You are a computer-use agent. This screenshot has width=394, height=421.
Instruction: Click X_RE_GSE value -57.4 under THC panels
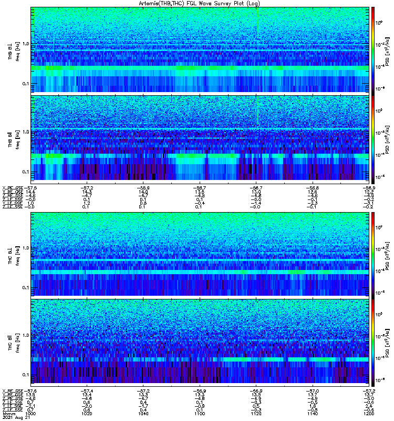coord(87,391)
